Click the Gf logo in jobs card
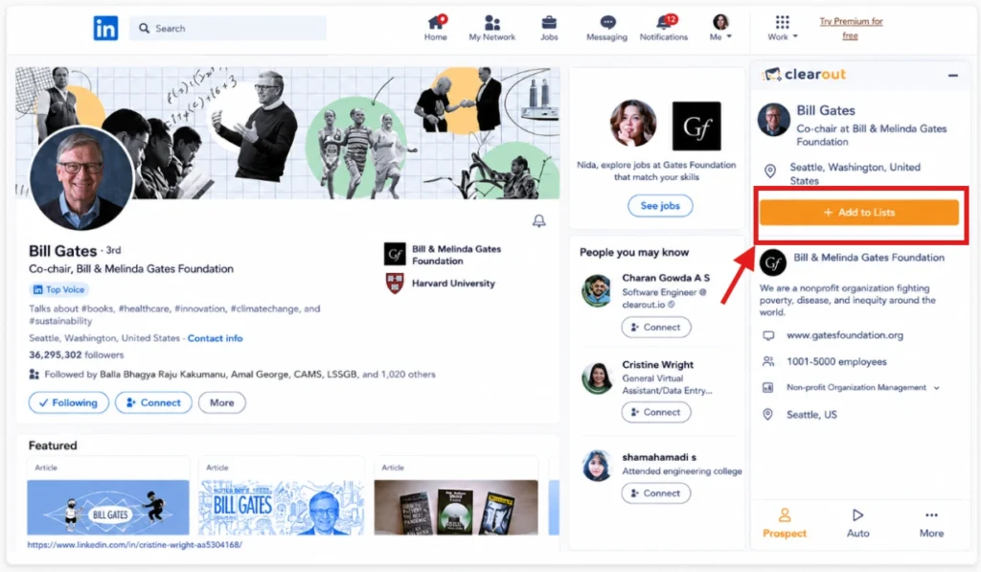 (696, 126)
